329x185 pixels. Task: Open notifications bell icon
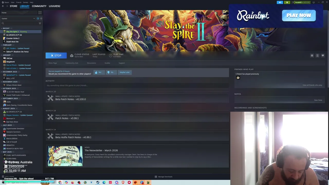(x=287, y=2)
